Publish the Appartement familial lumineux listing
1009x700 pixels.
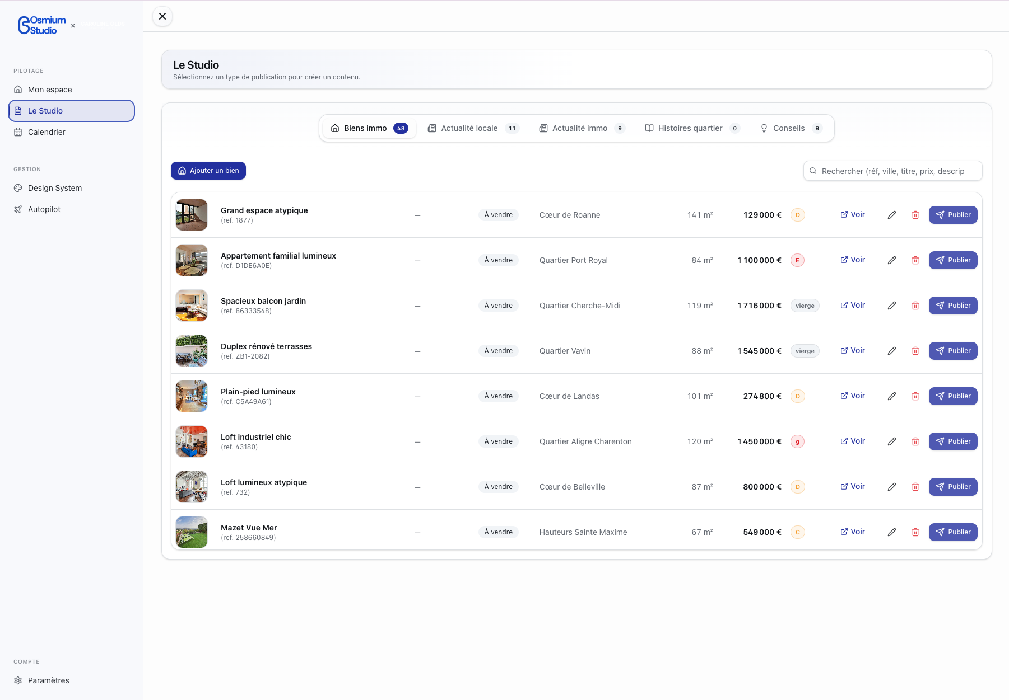click(953, 260)
